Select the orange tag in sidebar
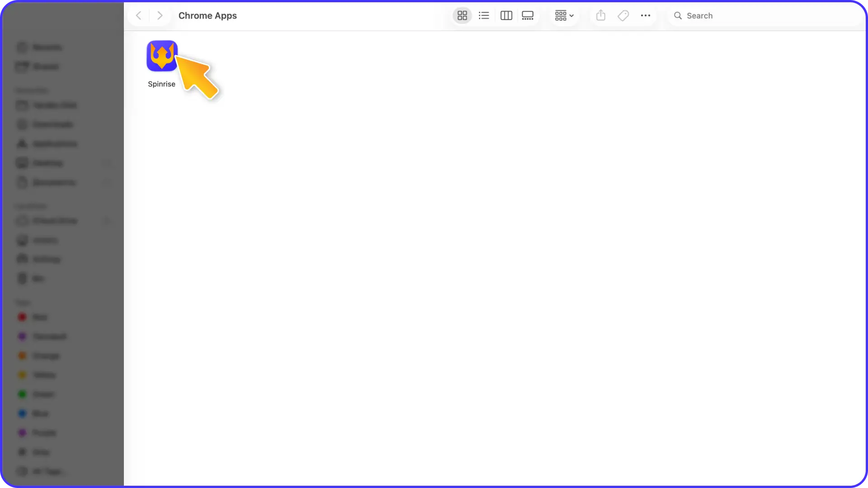The width and height of the screenshot is (868, 488). click(38, 356)
